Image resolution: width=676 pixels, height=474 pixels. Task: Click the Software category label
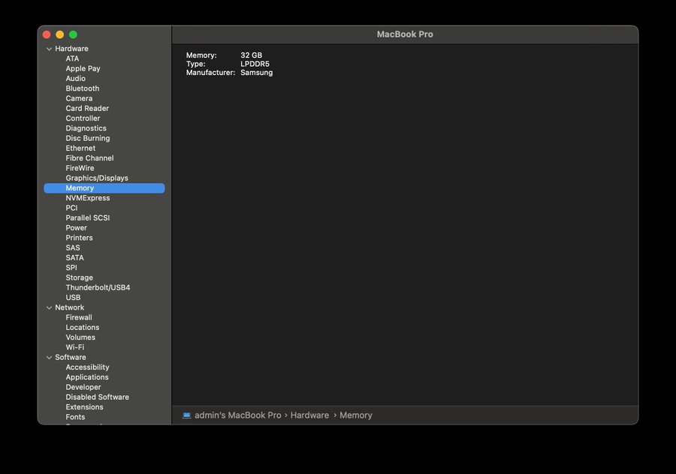pyautogui.click(x=71, y=357)
